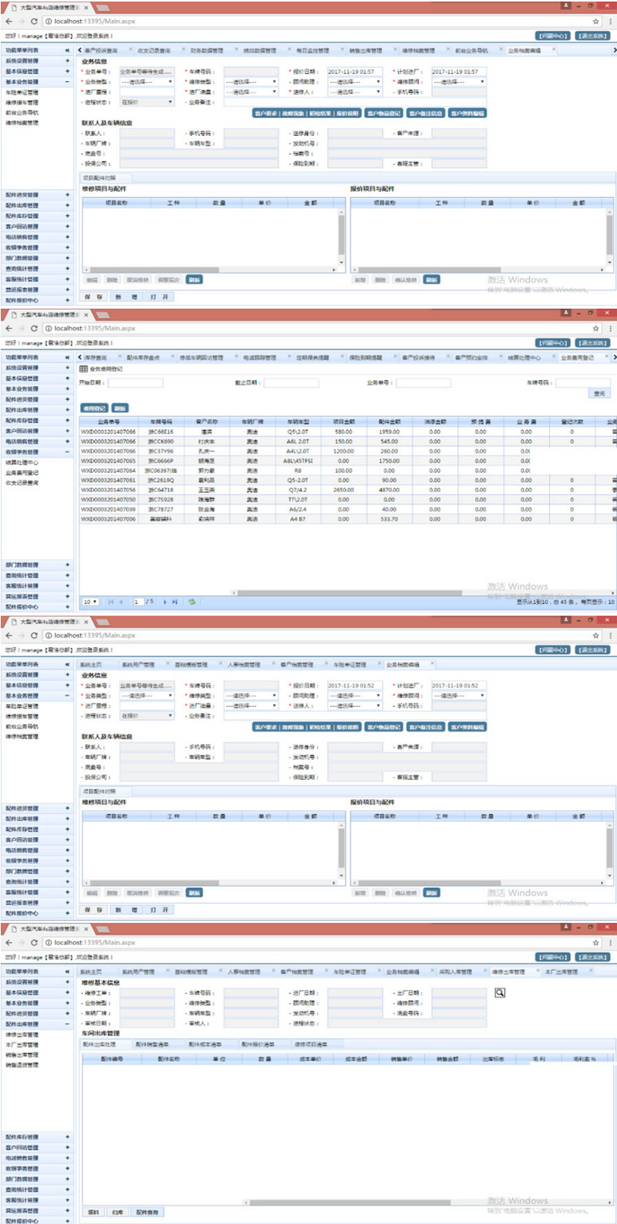Collapse the expanded 配件出库管理 sidebar section
This screenshot has height=1224, width=617.
pyautogui.click(x=67, y=1024)
